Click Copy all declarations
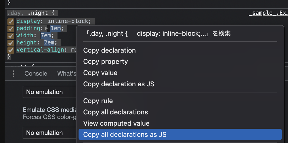 coord(116,112)
